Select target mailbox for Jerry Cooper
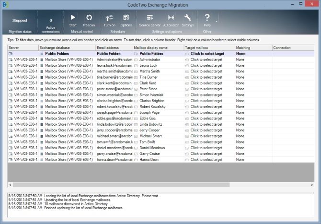The height and width of the screenshot is (224, 321). coord(206,130)
